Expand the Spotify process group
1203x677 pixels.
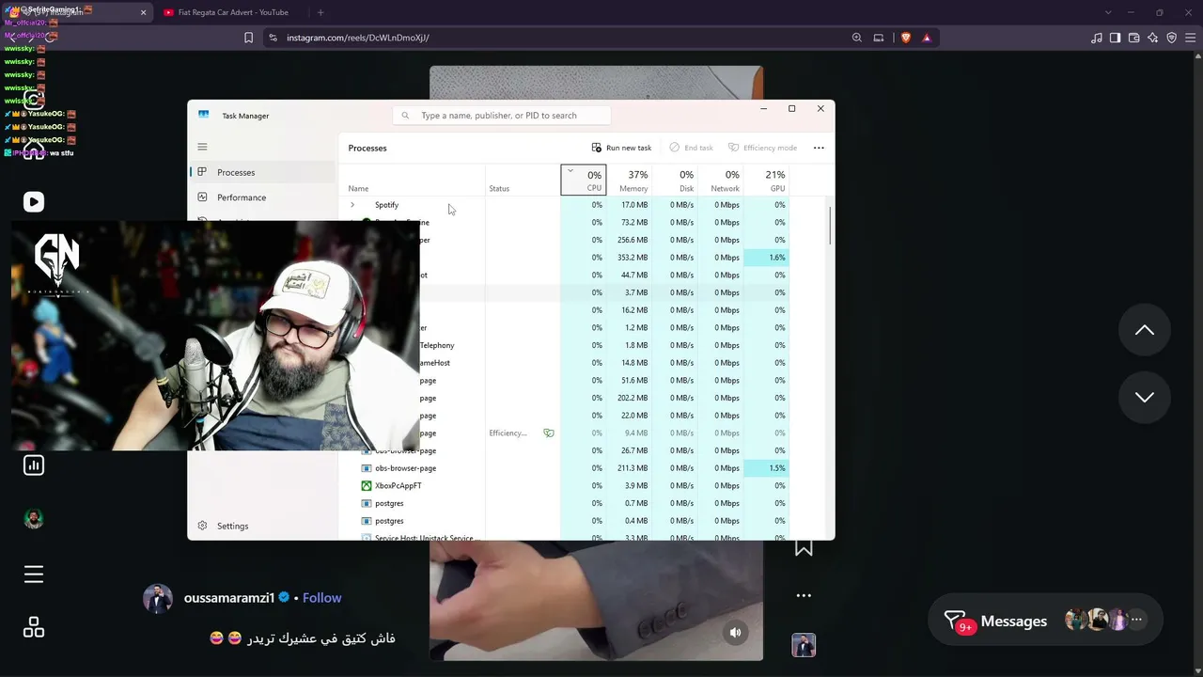[x=352, y=205]
